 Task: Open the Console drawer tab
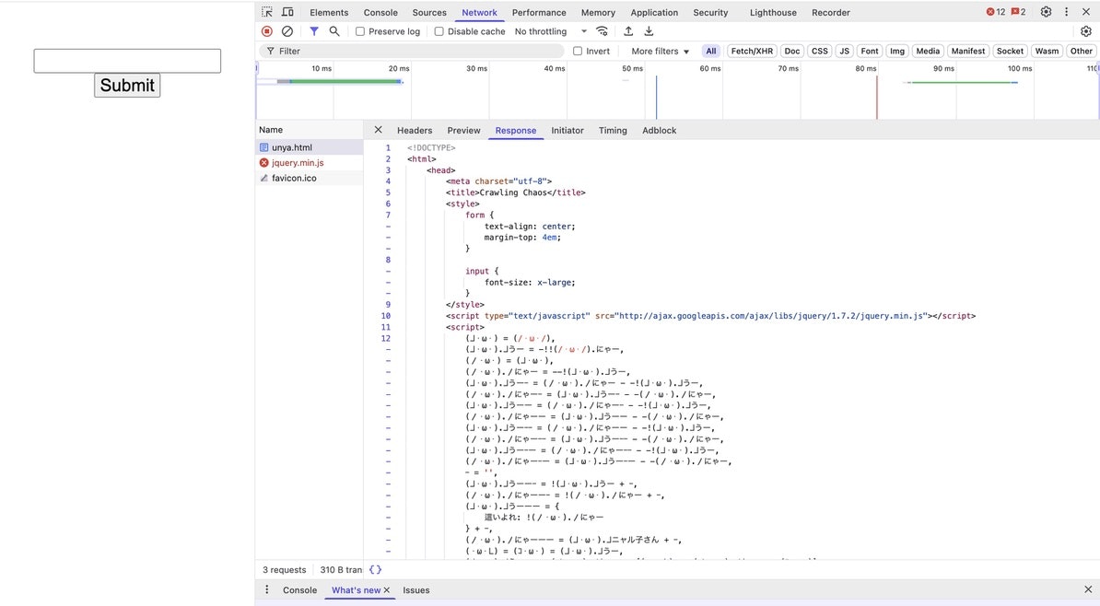(299, 590)
